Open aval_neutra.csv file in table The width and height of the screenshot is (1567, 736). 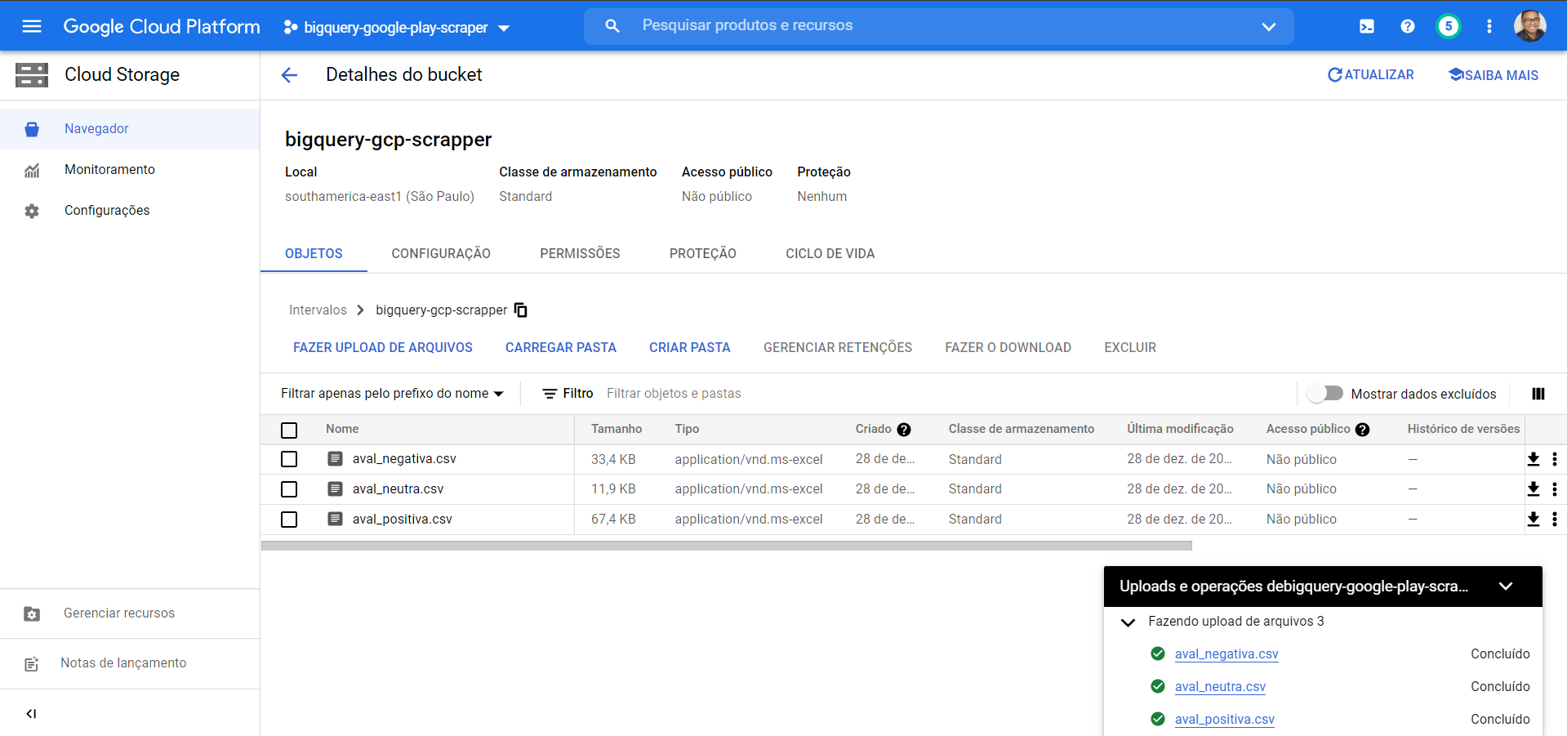point(398,489)
